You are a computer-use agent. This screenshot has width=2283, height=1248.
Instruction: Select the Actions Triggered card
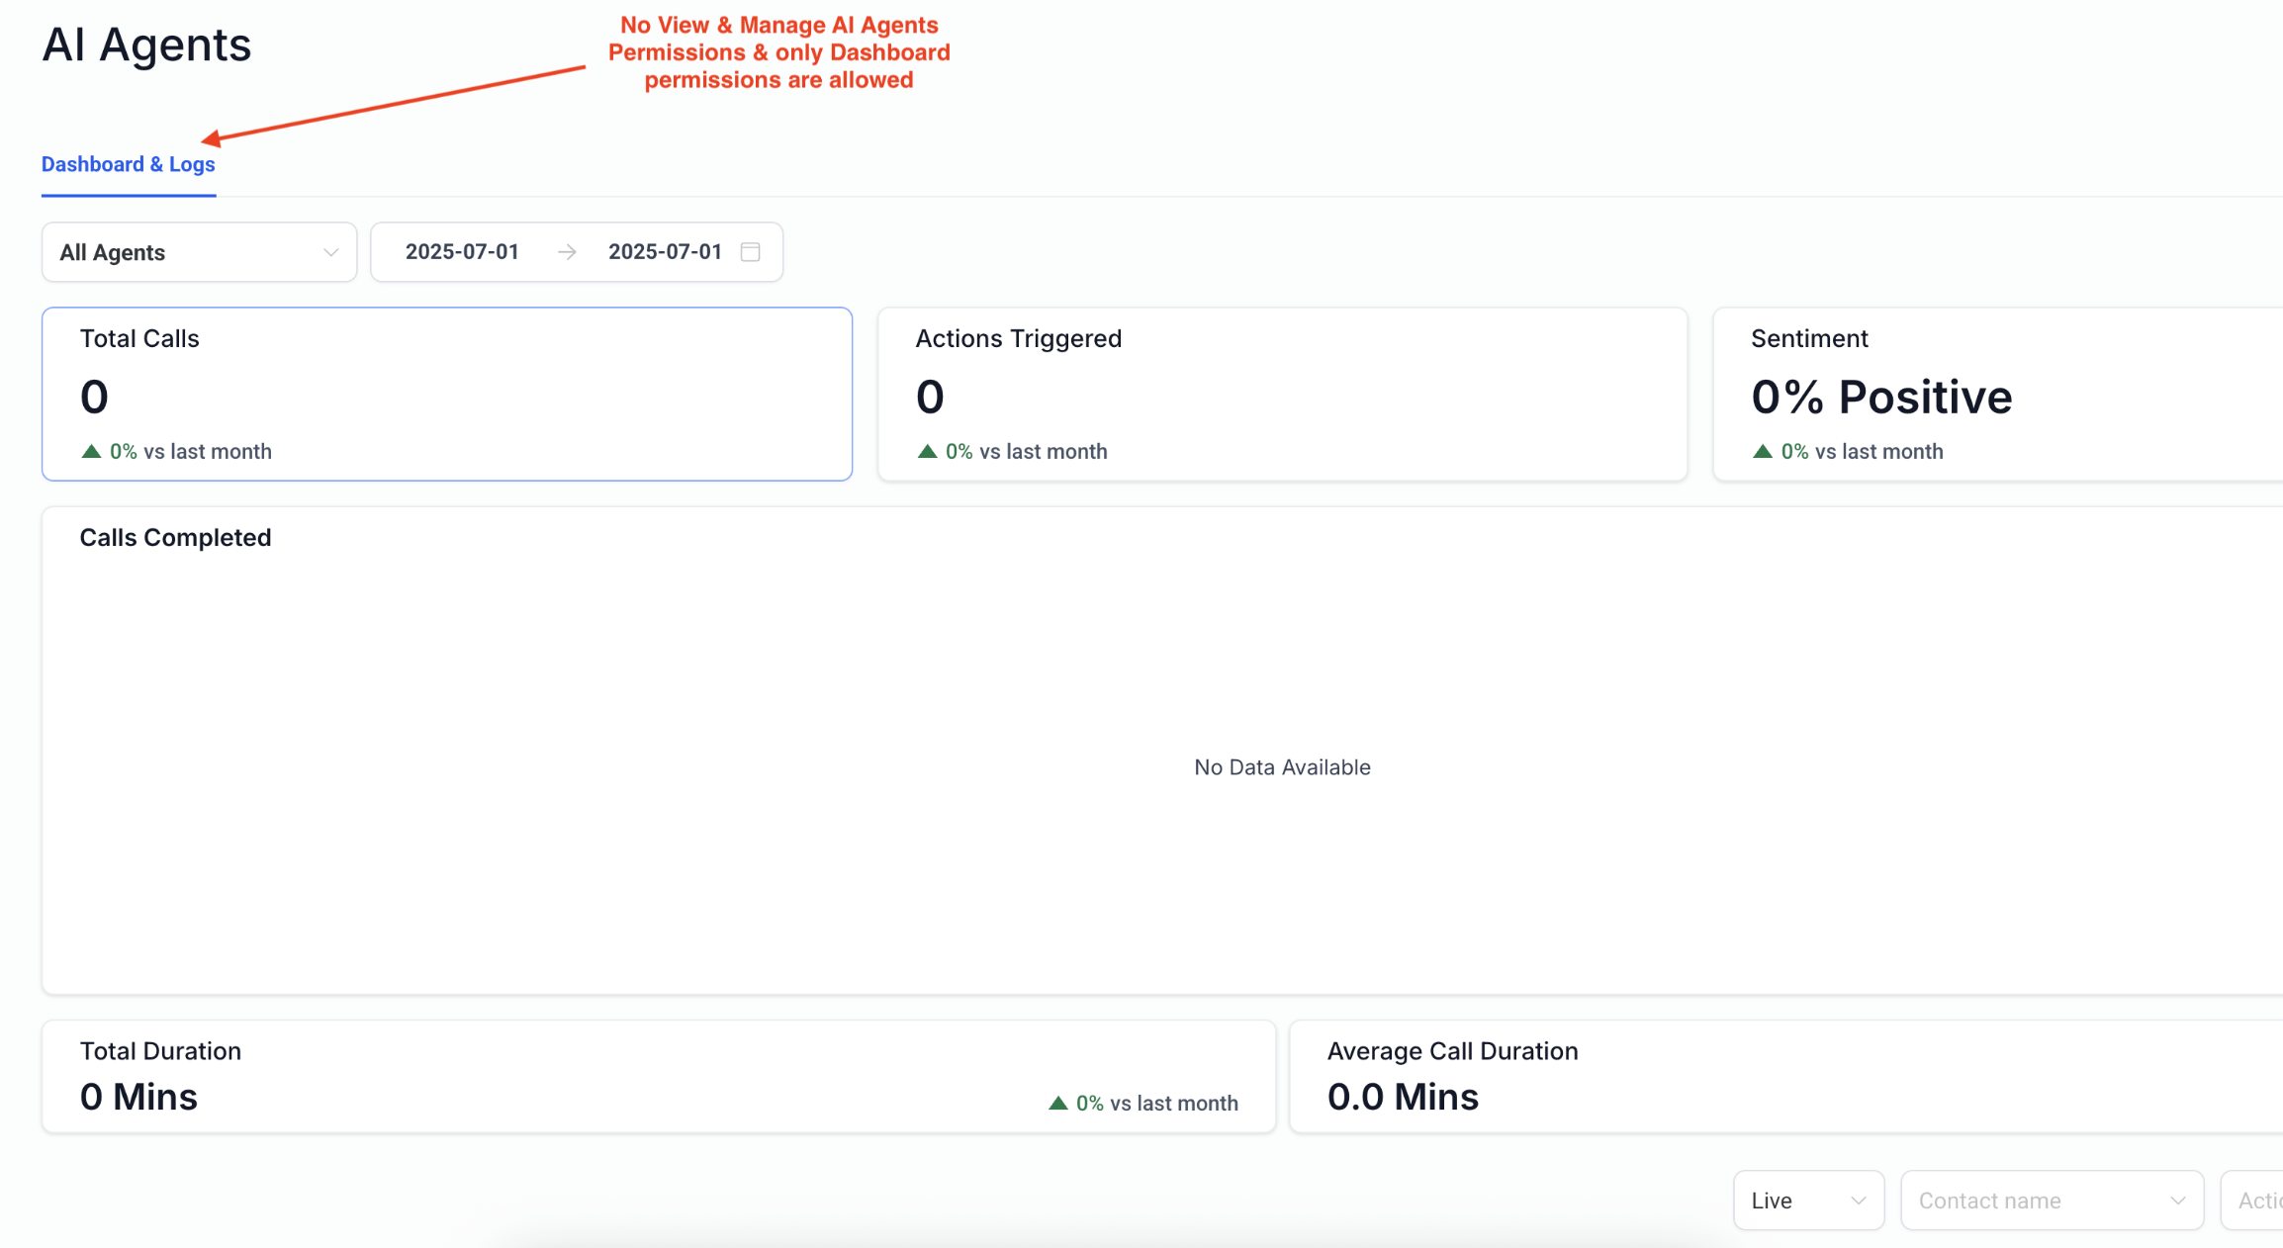tap(1283, 395)
